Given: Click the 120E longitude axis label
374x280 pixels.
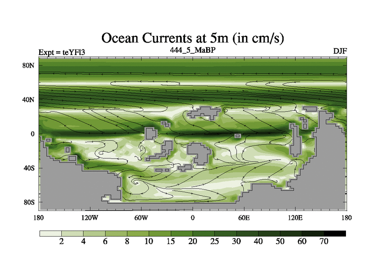Looking at the screenshot, I should (x=295, y=217).
